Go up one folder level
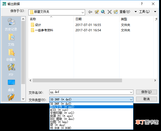This screenshot has height=131, width=161. (x=97, y=12)
